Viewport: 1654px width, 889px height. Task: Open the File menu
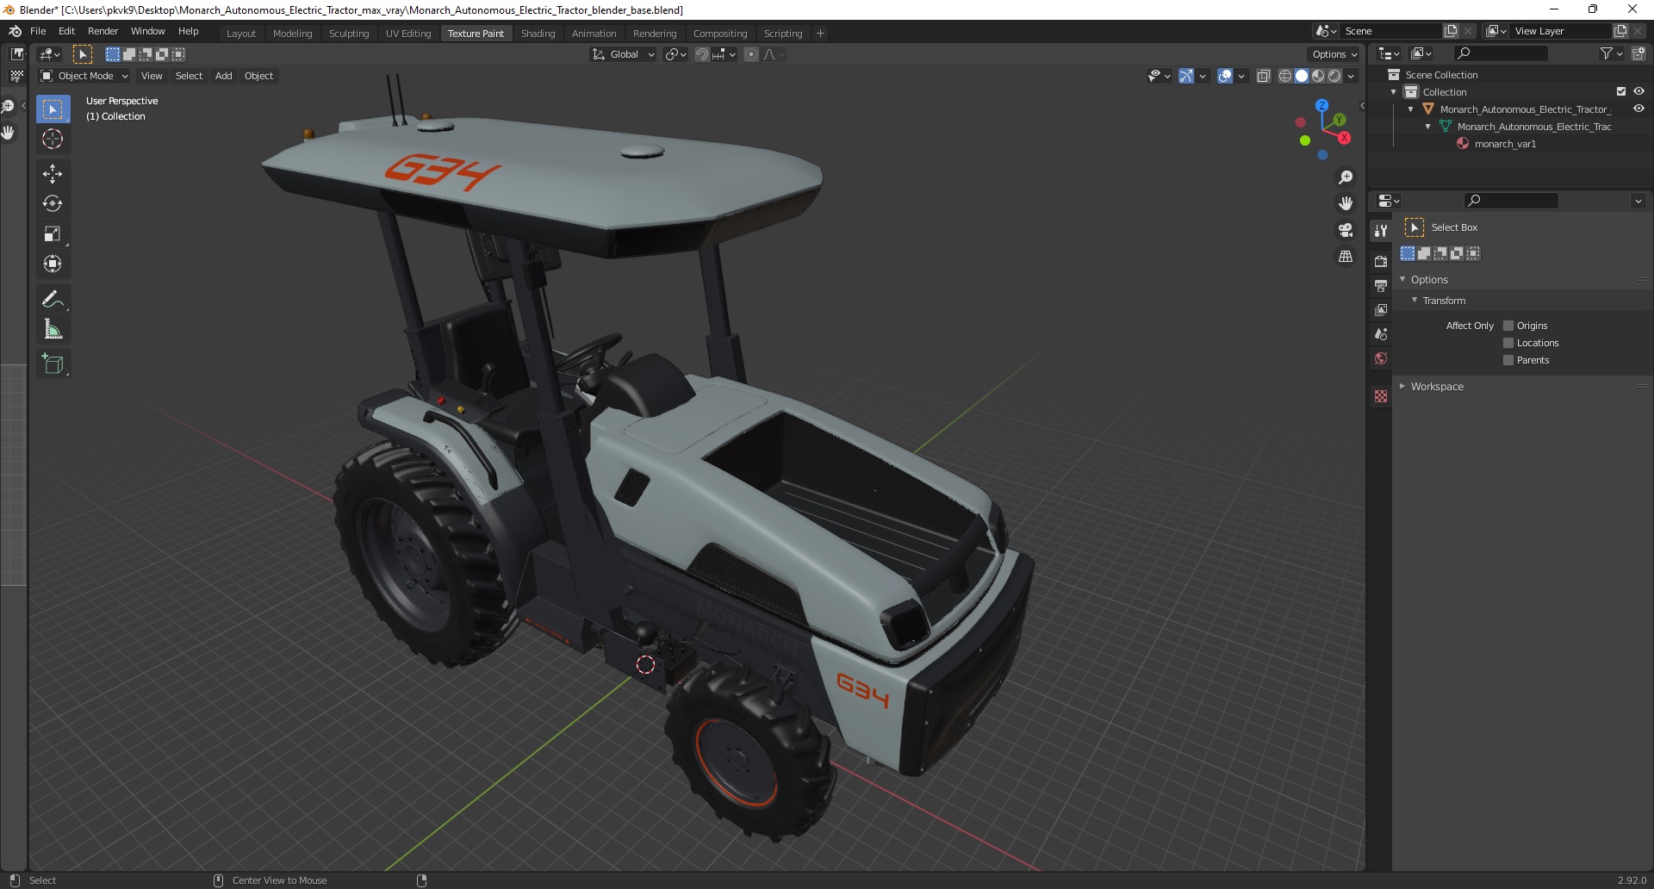(x=38, y=31)
